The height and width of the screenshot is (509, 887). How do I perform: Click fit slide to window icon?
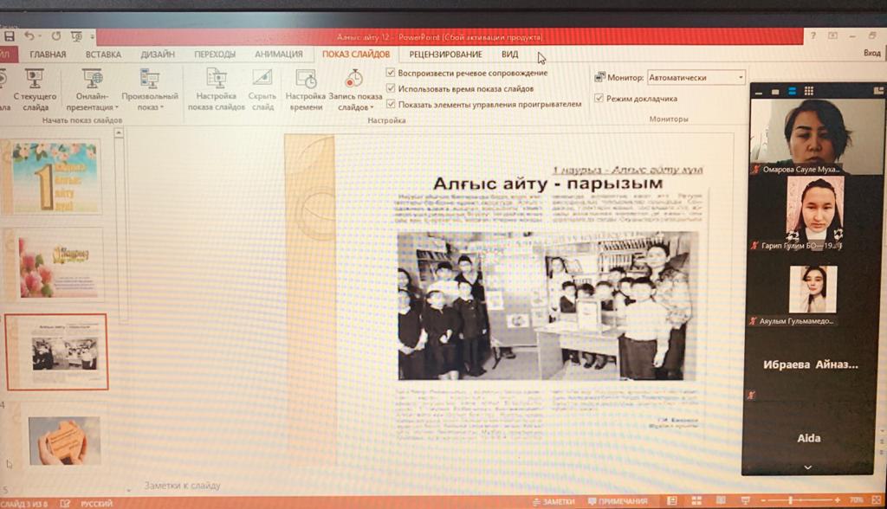pos(877,501)
